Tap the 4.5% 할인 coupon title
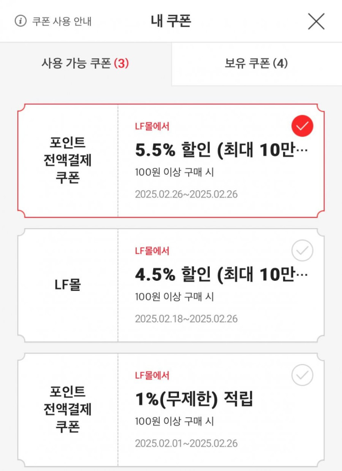This screenshot has height=471, width=342. click(221, 275)
